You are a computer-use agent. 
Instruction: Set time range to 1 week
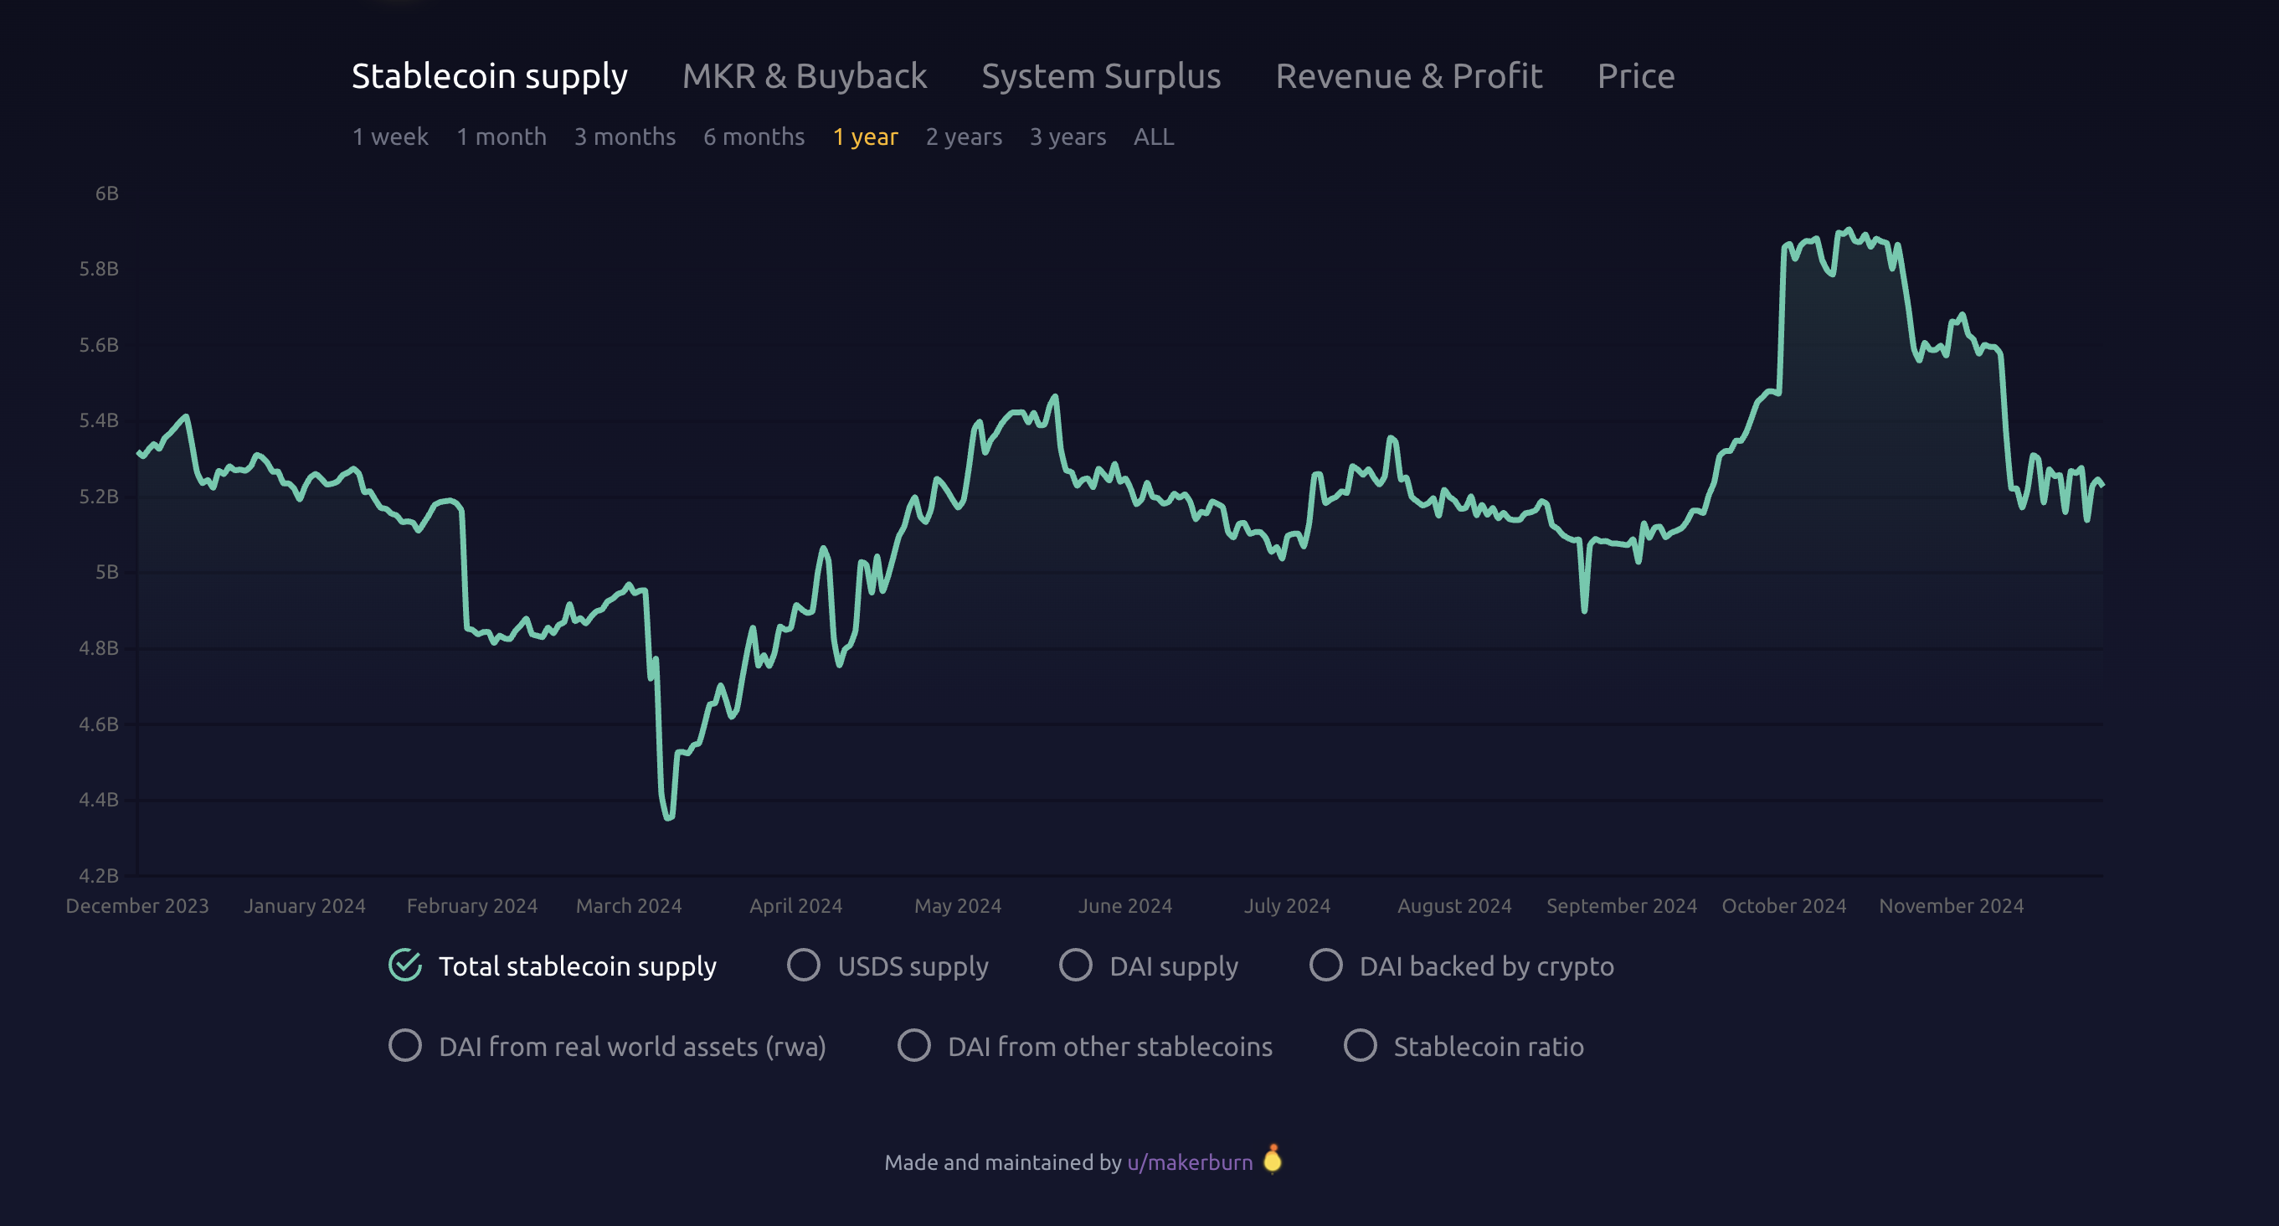pyautogui.click(x=390, y=137)
